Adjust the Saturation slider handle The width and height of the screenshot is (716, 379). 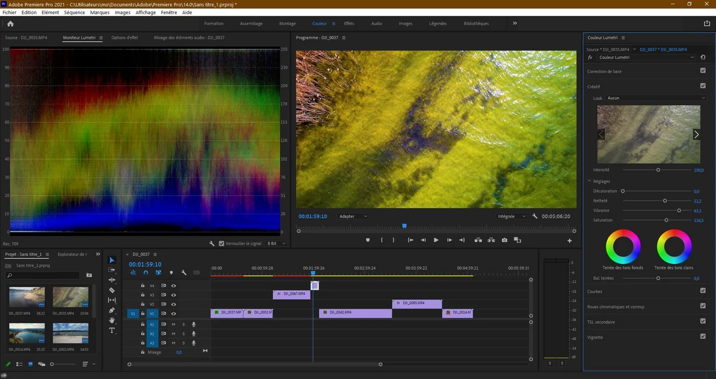pyautogui.click(x=666, y=220)
